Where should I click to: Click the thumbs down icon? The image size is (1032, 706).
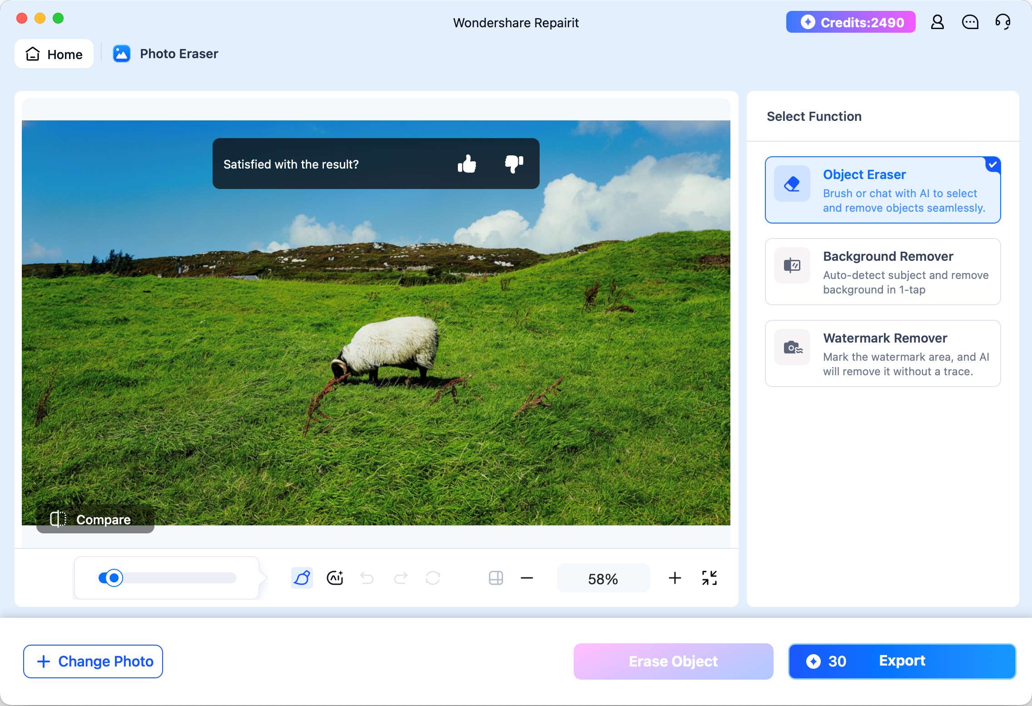[x=514, y=164]
